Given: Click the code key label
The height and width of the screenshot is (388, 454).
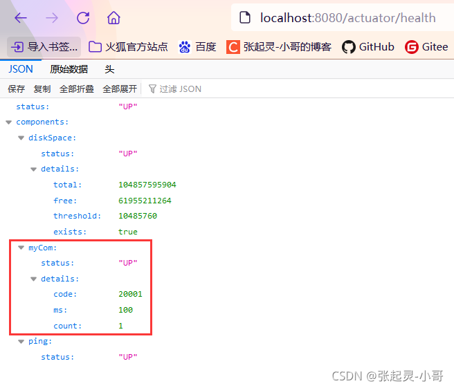Looking at the screenshot, I should 66,294.
